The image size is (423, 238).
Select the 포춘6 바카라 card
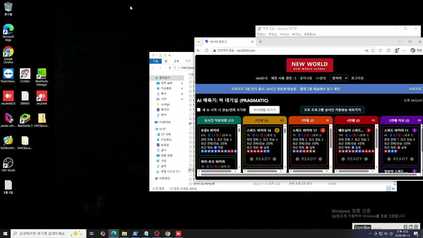[217, 140]
